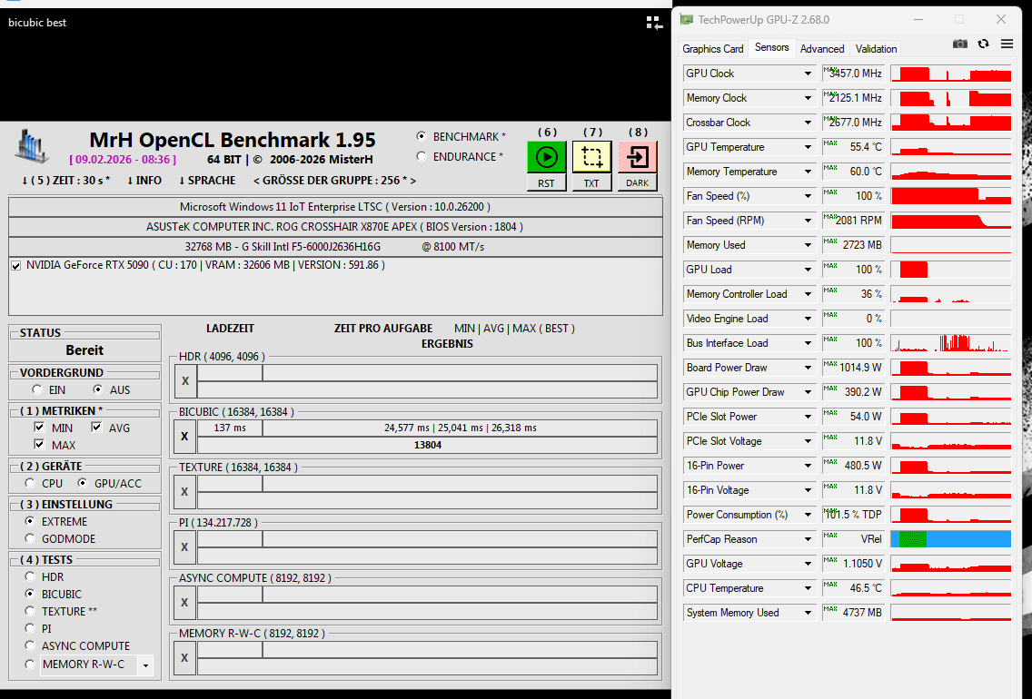The width and height of the screenshot is (1032, 699).
Task: Select CPU as device
Action: click(30, 483)
